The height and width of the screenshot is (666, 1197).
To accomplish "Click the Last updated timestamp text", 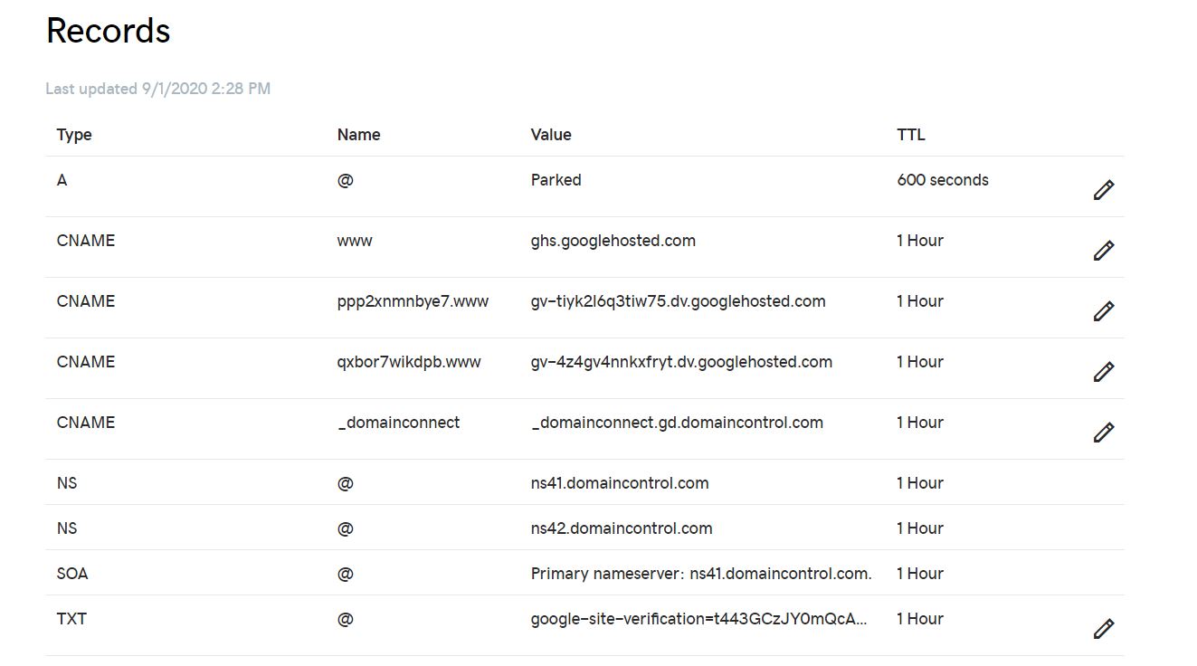I will point(158,89).
